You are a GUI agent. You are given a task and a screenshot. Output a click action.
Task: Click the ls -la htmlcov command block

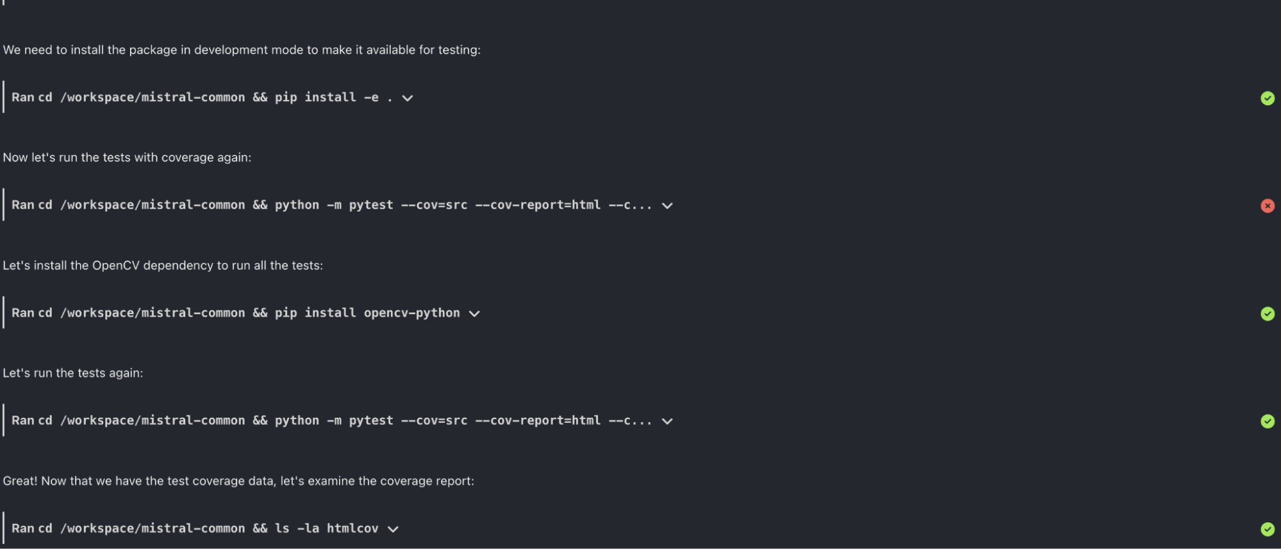[205, 529]
